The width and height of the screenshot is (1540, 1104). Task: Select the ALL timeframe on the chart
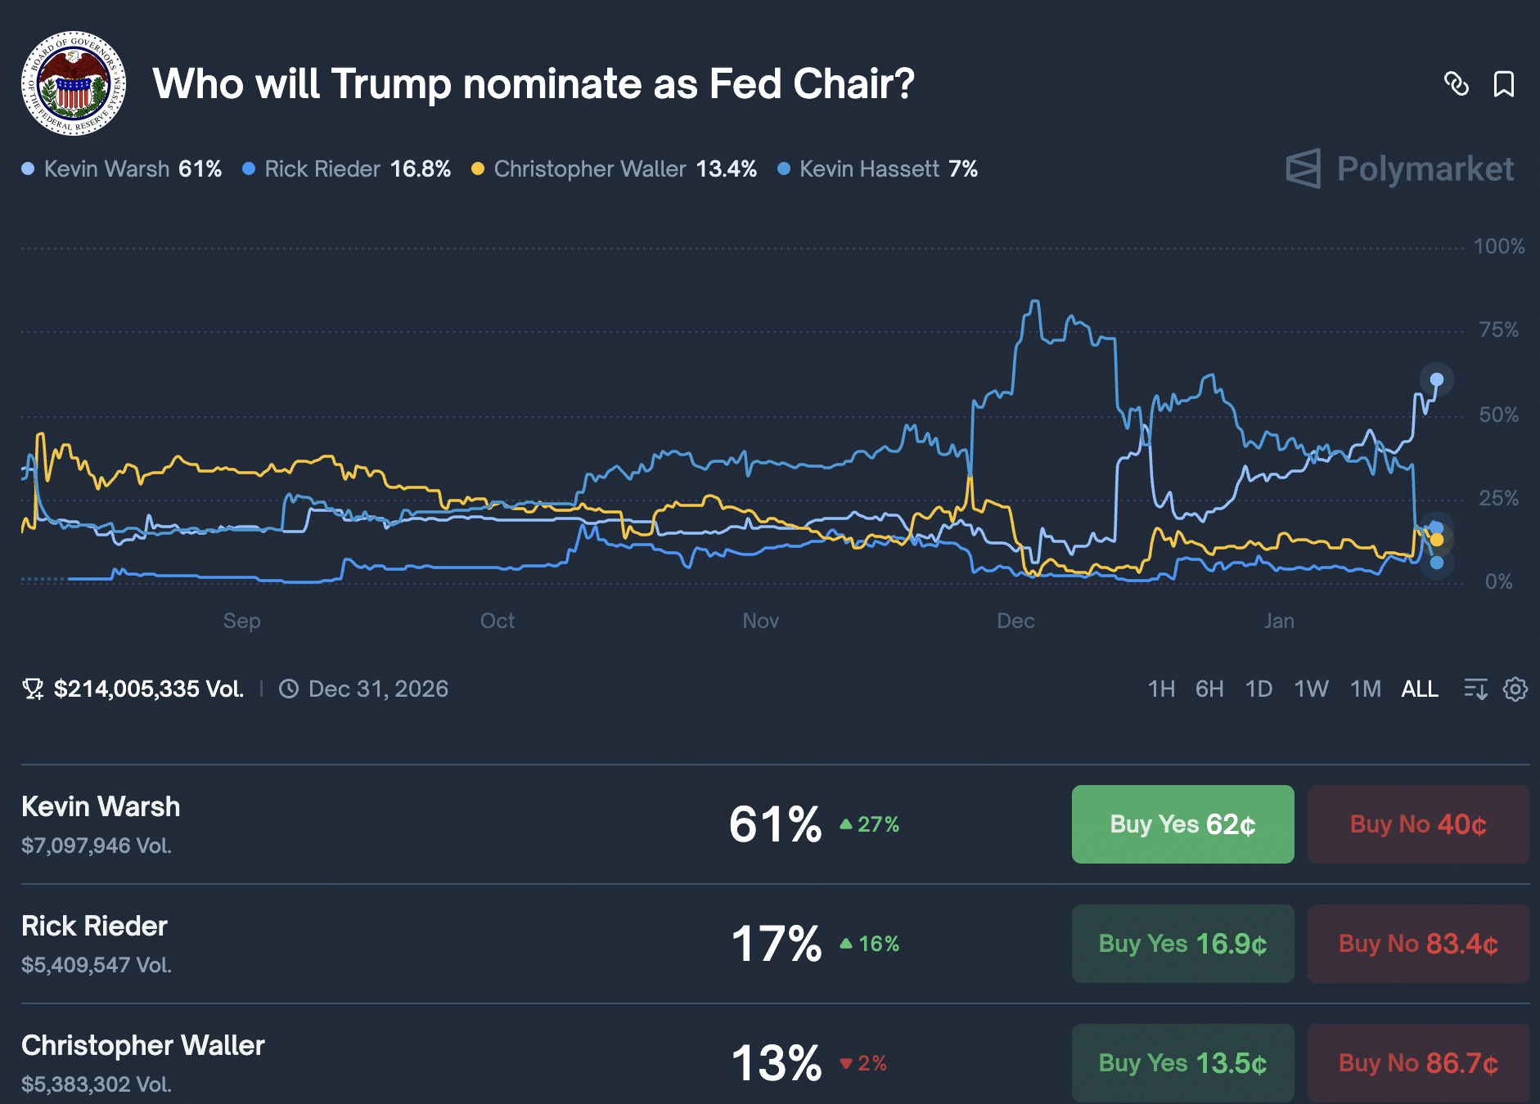click(1420, 689)
